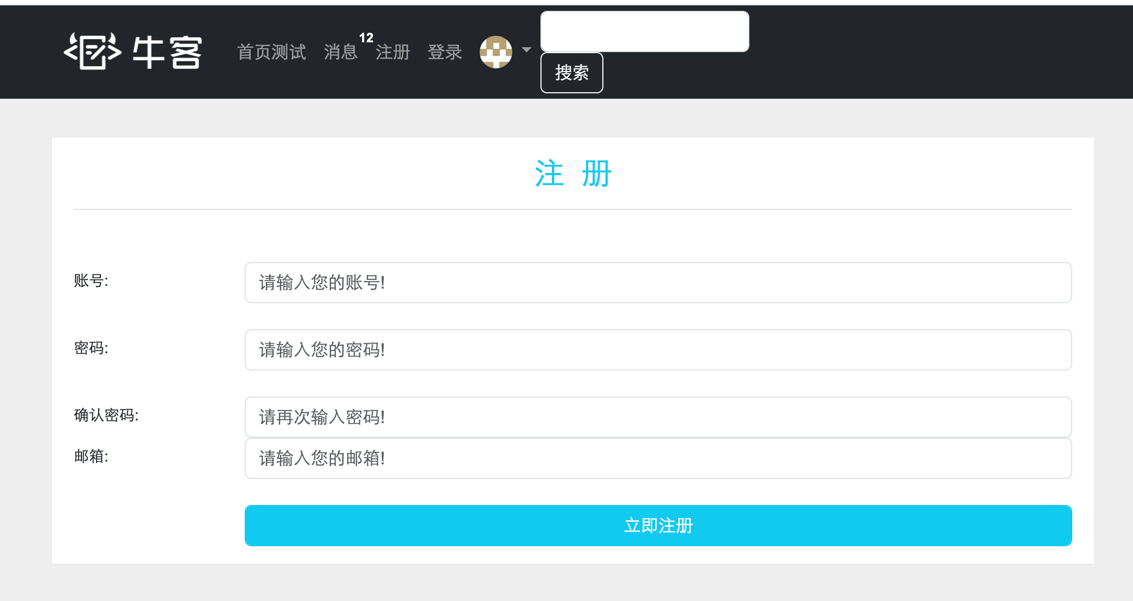Click the 账号: label
The width and height of the screenshot is (1133, 601).
click(91, 280)
